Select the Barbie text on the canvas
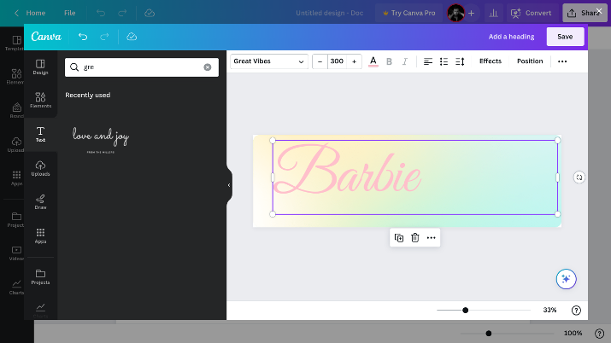This screenshot has height=343, width=611. coord(347,170)
